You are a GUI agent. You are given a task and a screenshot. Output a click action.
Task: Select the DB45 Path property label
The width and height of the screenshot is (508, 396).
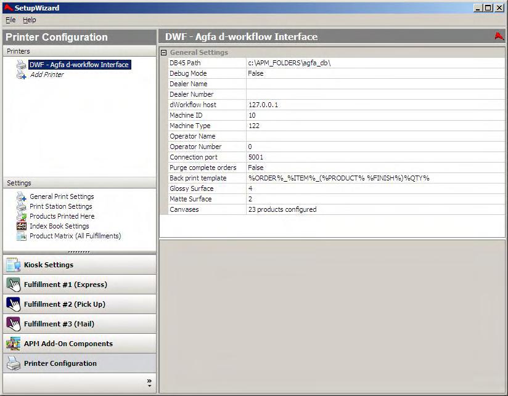pos(185,63)
